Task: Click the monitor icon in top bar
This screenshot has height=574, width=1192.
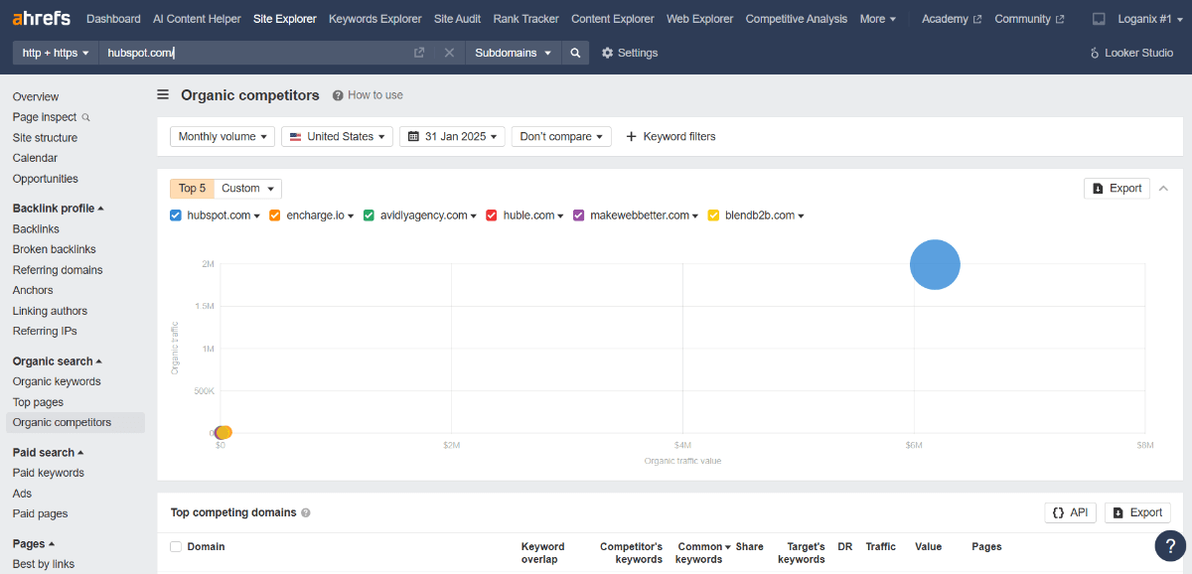Action: point(1099,19)
